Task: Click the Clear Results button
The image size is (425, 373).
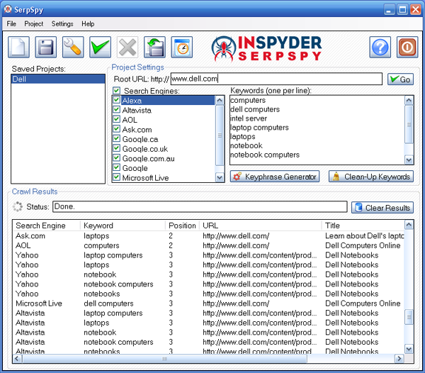Action: point(382,208)
